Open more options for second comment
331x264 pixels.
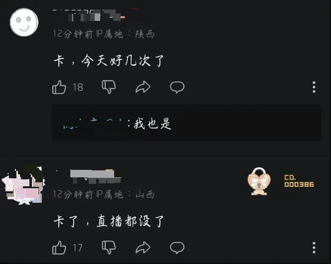tap(314, 248)
